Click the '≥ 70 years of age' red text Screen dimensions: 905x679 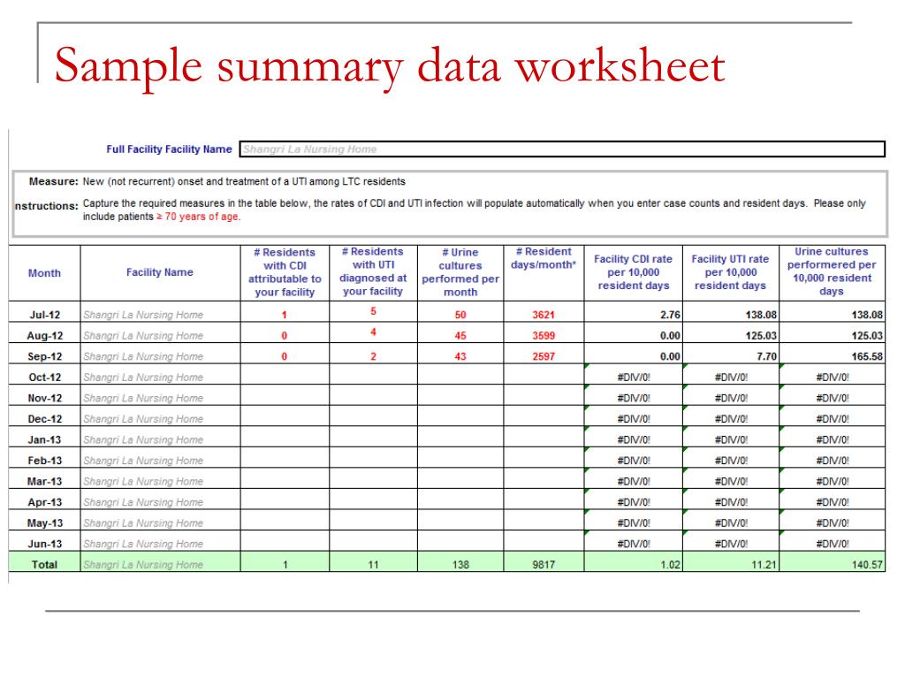199,217
